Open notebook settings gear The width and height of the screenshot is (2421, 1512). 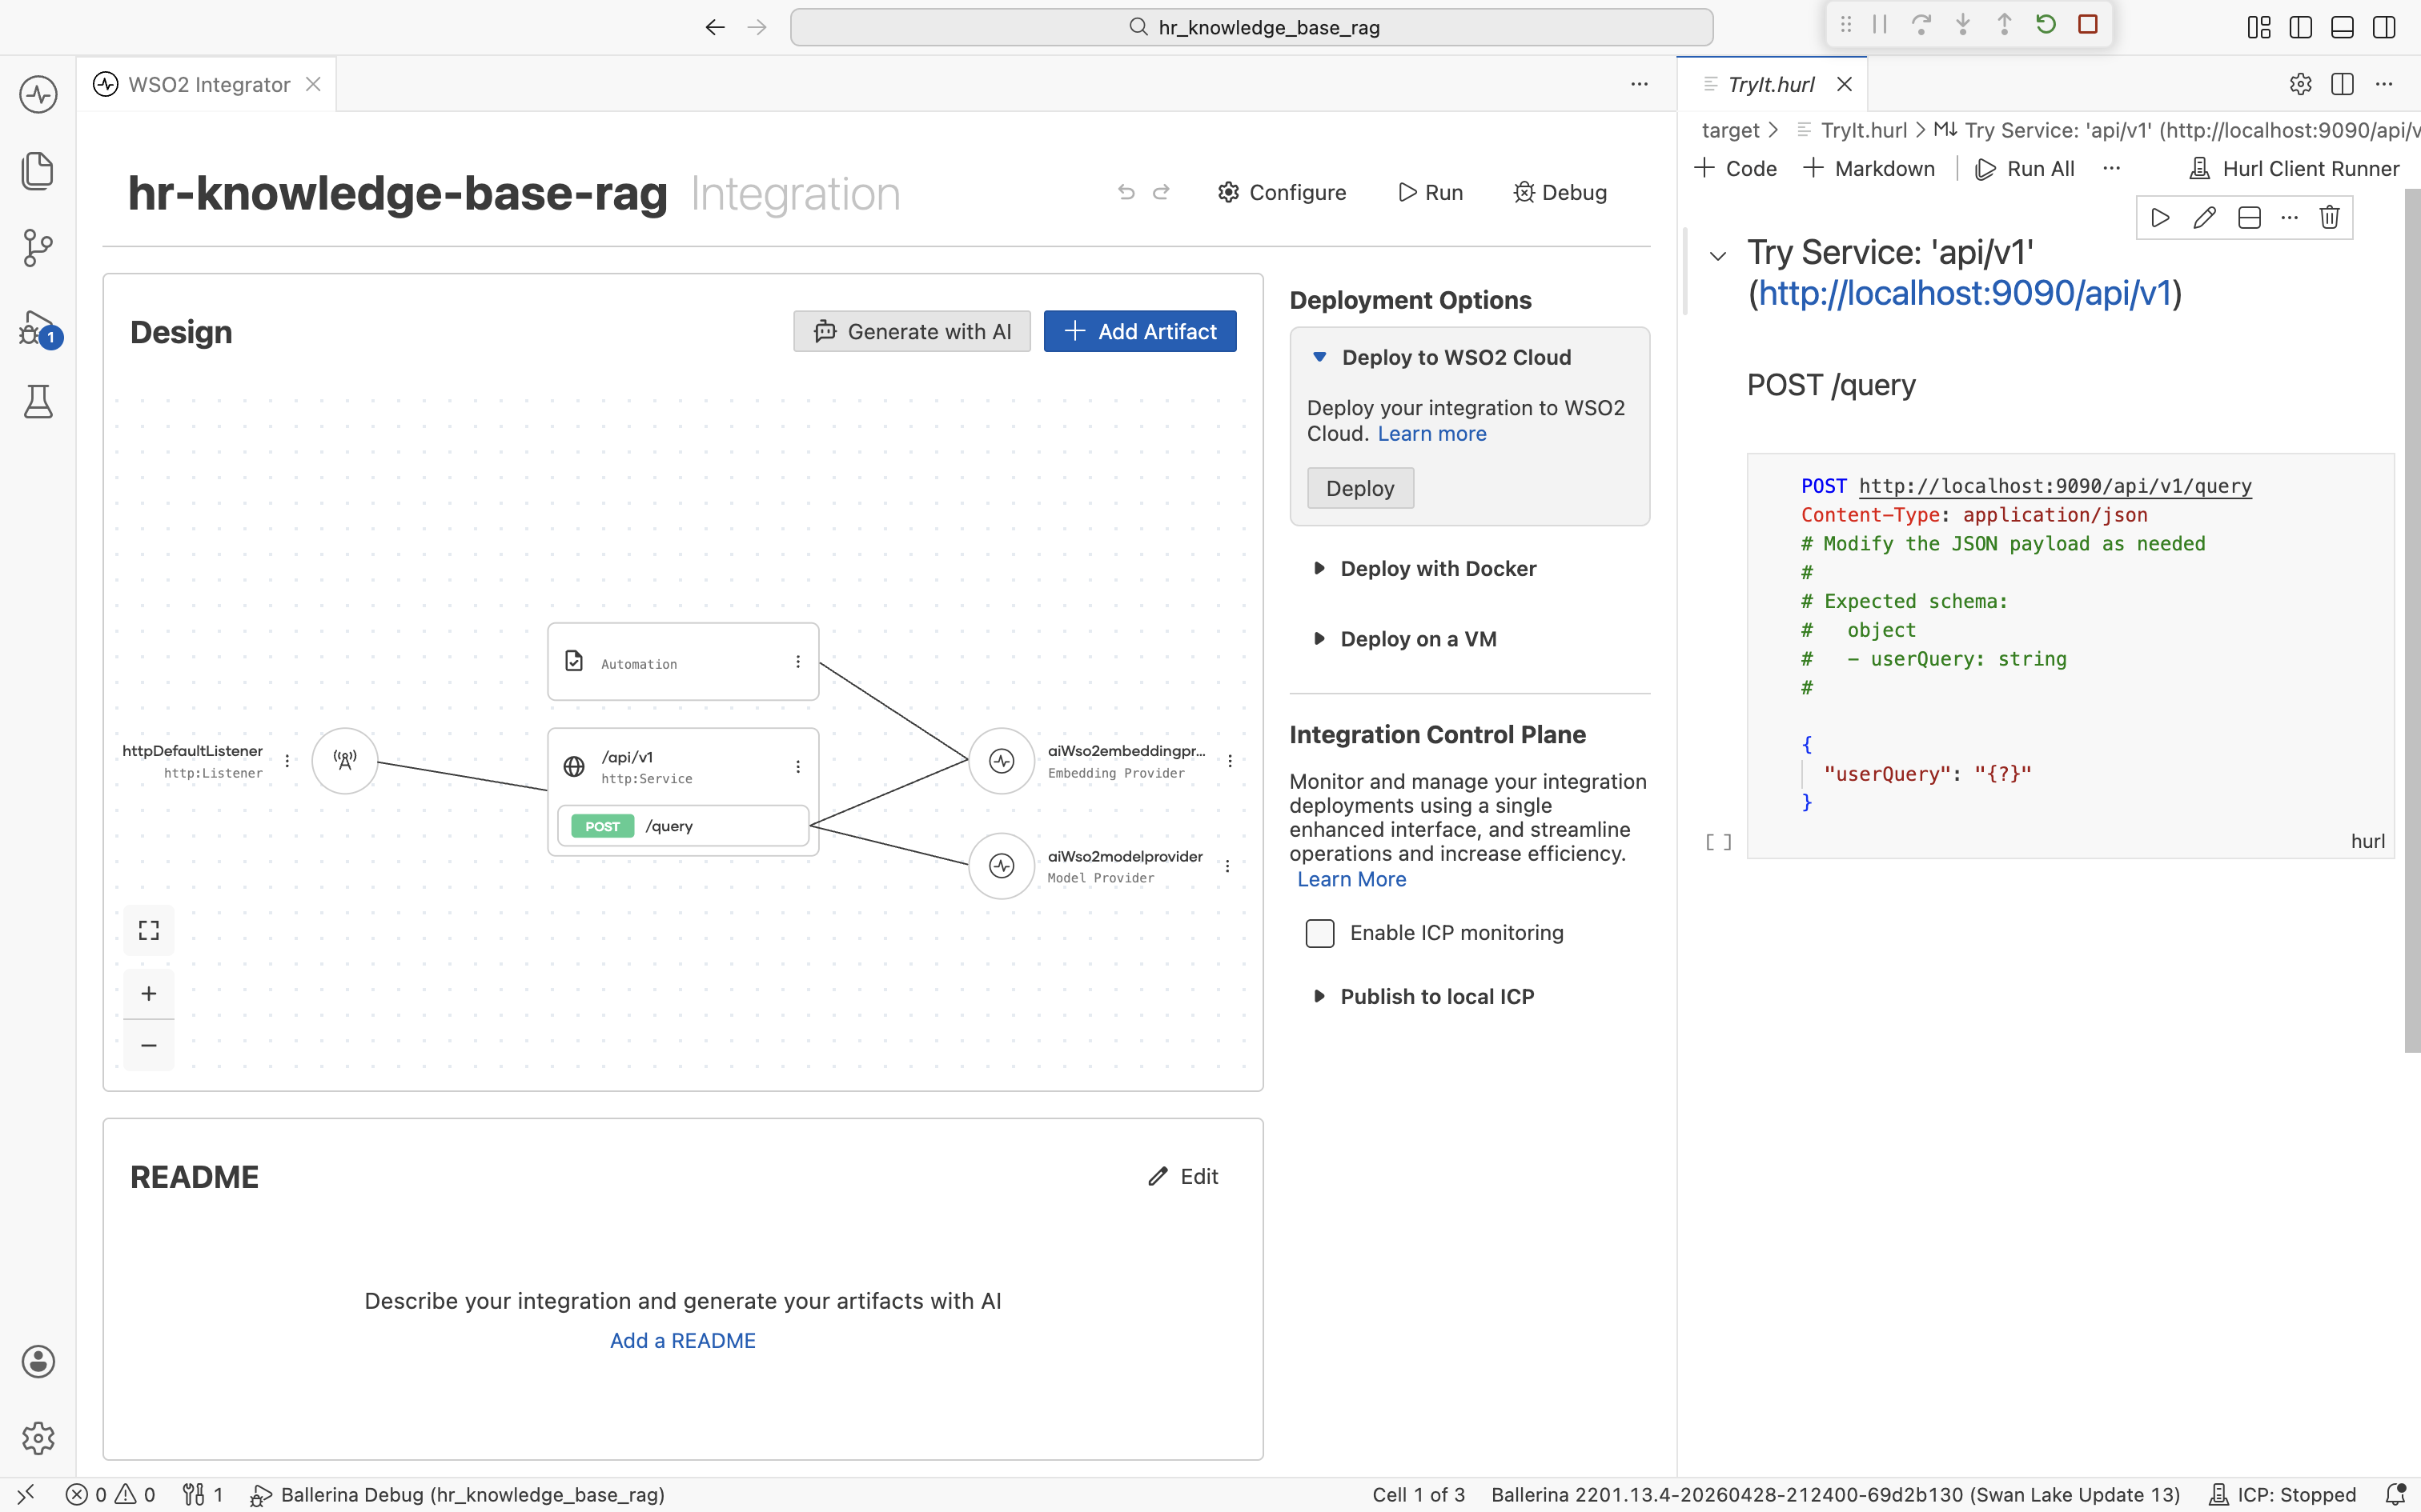point(2301,84)
